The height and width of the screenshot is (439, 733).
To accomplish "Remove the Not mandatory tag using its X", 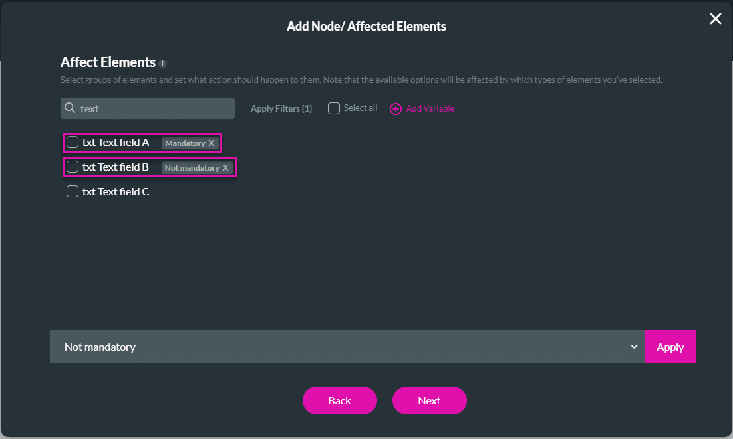I will click(x=226, y=168).
